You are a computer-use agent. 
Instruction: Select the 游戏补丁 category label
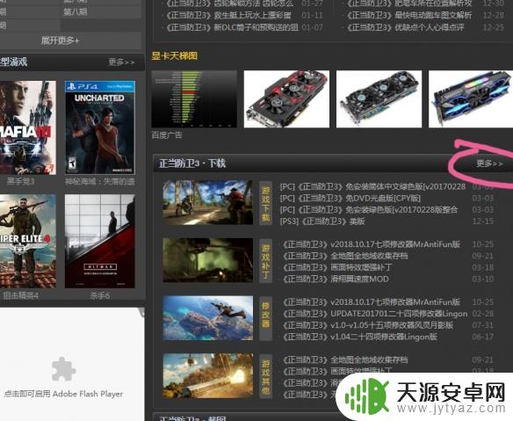coord(265,261)
